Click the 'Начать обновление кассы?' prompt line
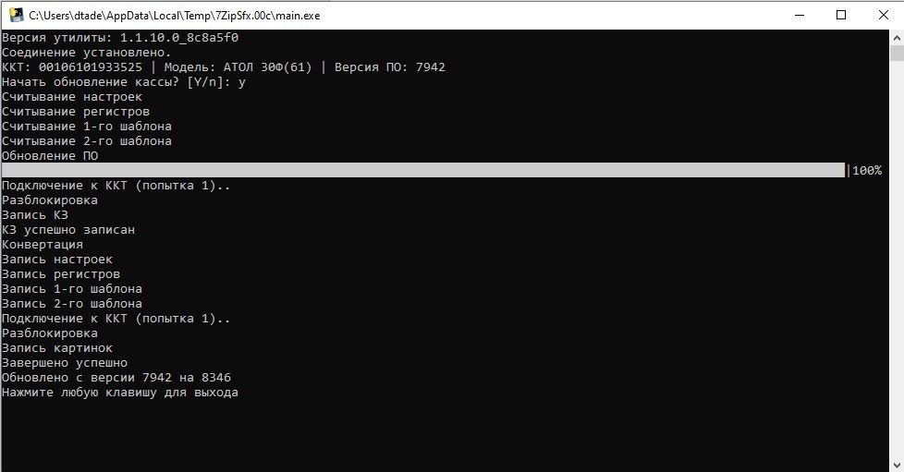904x472 pixels. click(124, 82)
